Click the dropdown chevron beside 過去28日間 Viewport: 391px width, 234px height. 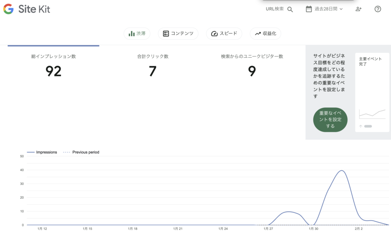pyautogui.click(x=341, y=9)
